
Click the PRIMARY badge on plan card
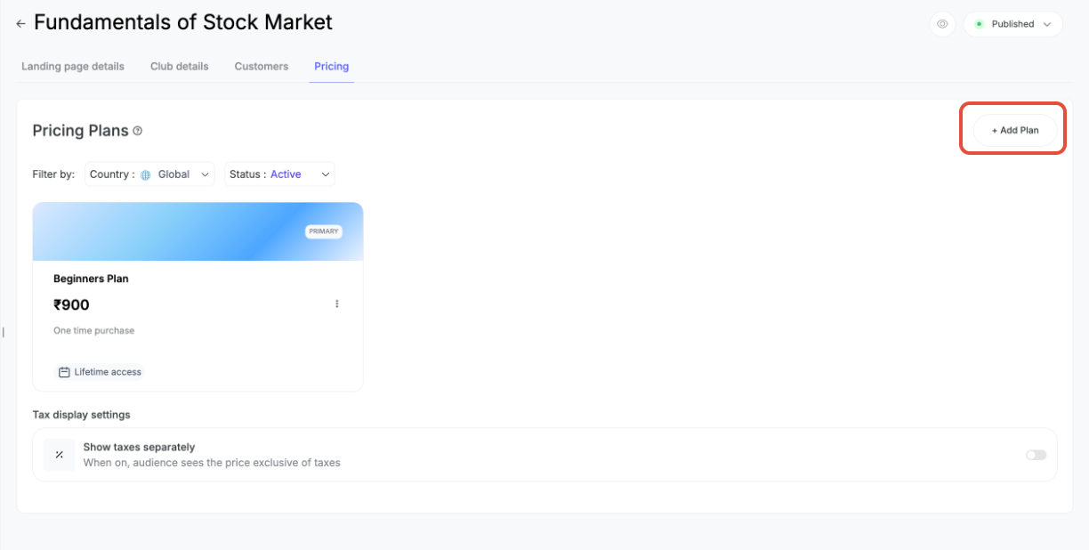(324, 231)
